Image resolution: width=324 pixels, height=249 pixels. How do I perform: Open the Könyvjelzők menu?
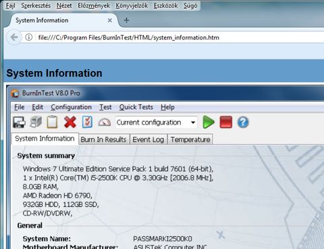click(x=132, y=5)
